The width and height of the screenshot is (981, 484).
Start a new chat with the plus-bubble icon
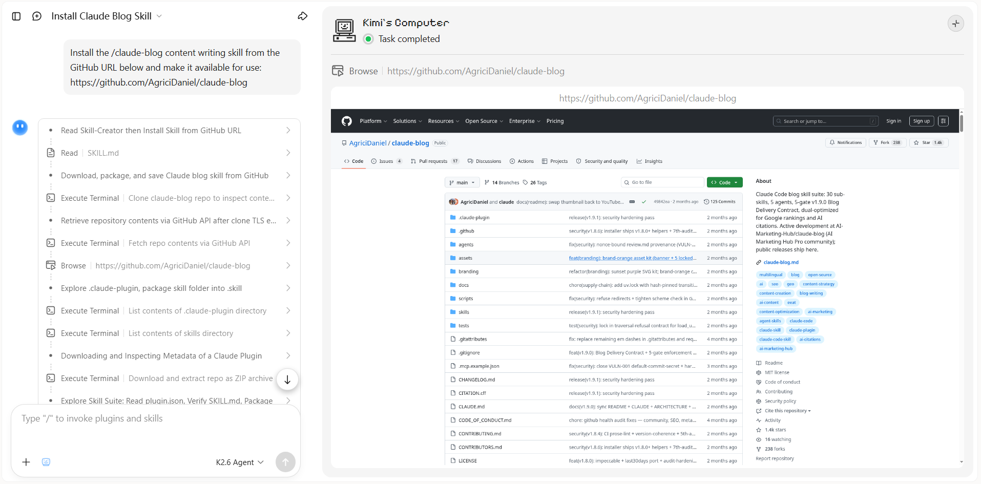pos(37,16)
